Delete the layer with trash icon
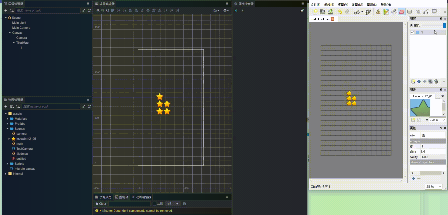448x215 pixels. pyautogui.click(x=436, y=81)
